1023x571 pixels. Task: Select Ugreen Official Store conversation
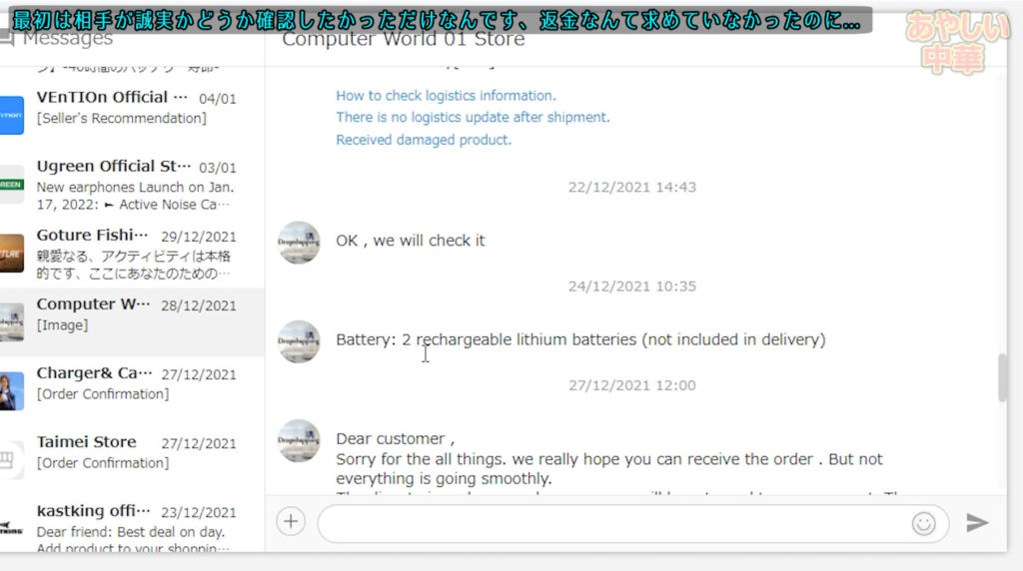click(136, 177)
